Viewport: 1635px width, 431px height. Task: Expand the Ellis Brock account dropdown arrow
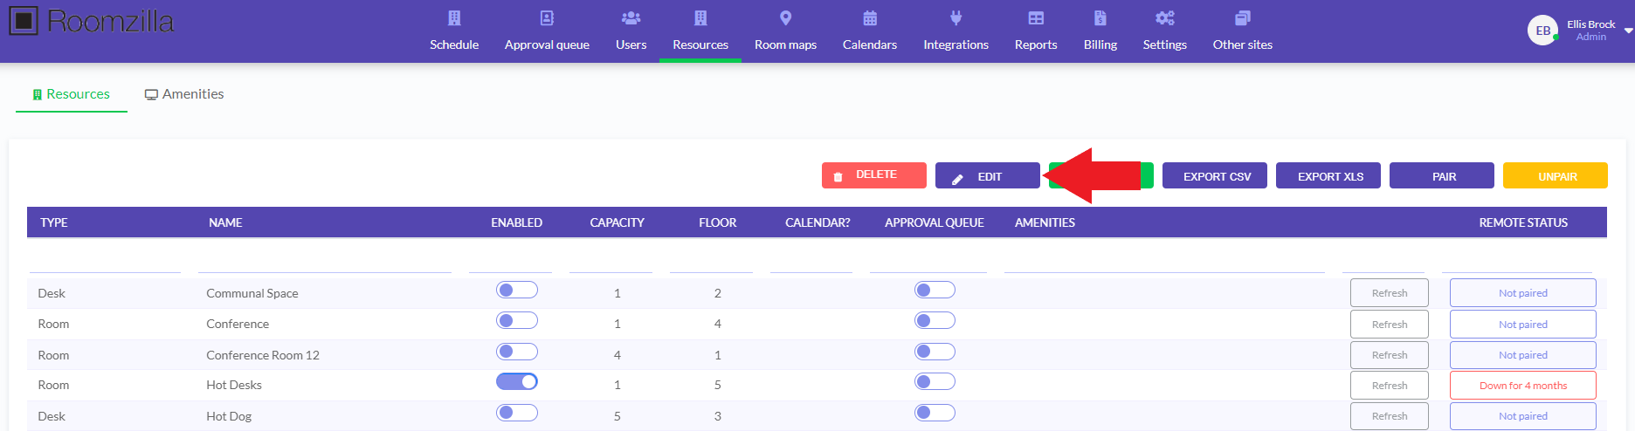click(1628, 31)
